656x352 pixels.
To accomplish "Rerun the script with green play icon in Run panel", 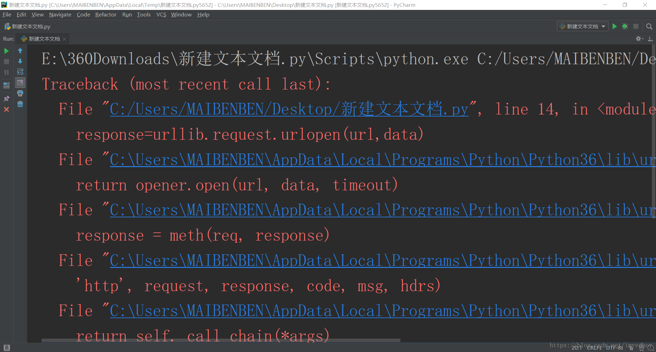I will [6, 51].
